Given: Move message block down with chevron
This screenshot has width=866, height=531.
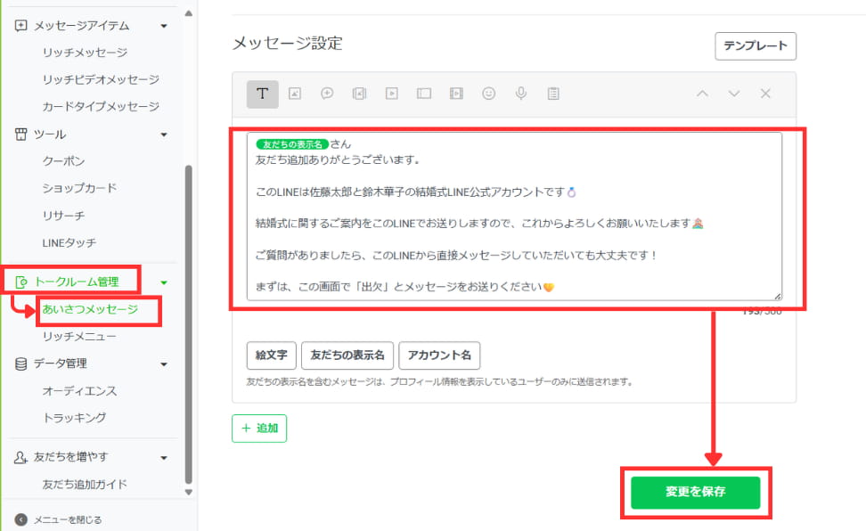Looking at the screenshot, I should coord(734,94).
